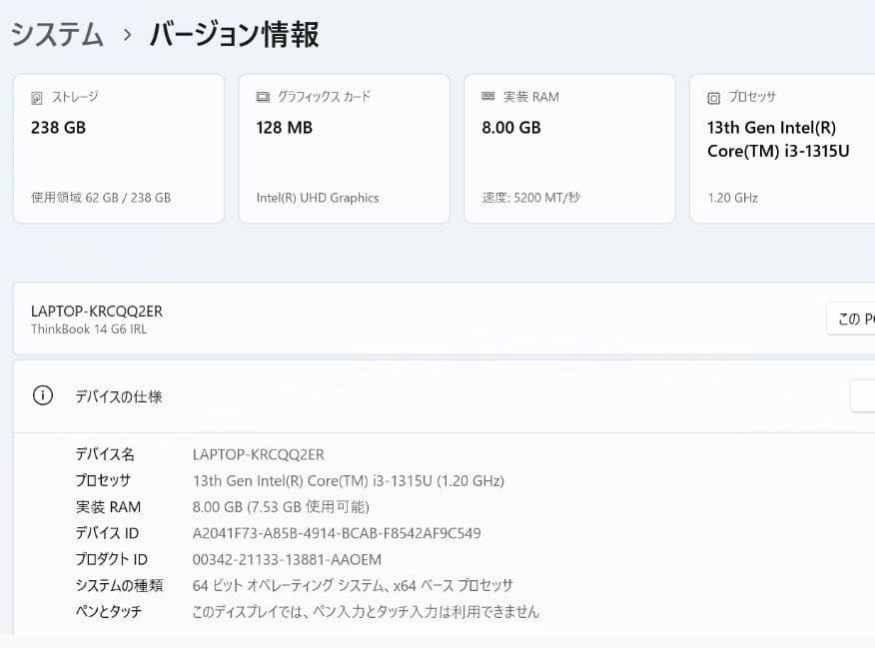Image resolution: width=875 pixels, height=648 pixels.
Task: Click the processor icon on プロセッサ card
Action: 714,97
